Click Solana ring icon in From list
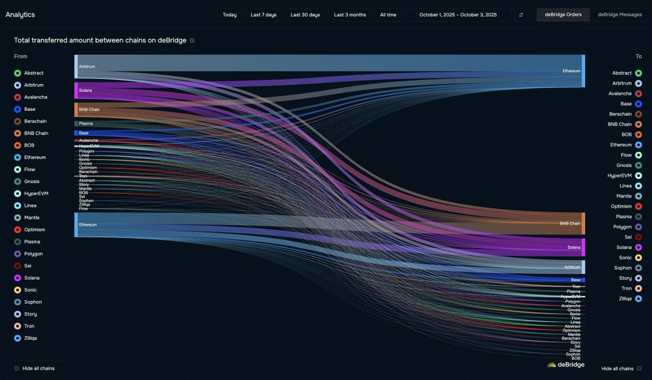The width and height of the screenshot is (652, 380). click(x=17, y=278)
